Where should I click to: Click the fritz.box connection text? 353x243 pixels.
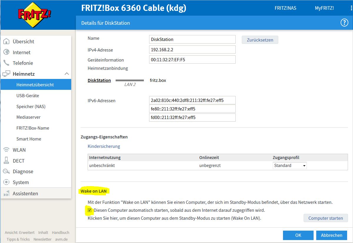pyautogui.click(x=158, y=80)
